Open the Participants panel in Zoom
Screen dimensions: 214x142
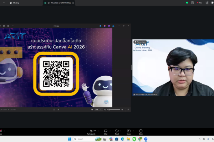coord(91,132)
